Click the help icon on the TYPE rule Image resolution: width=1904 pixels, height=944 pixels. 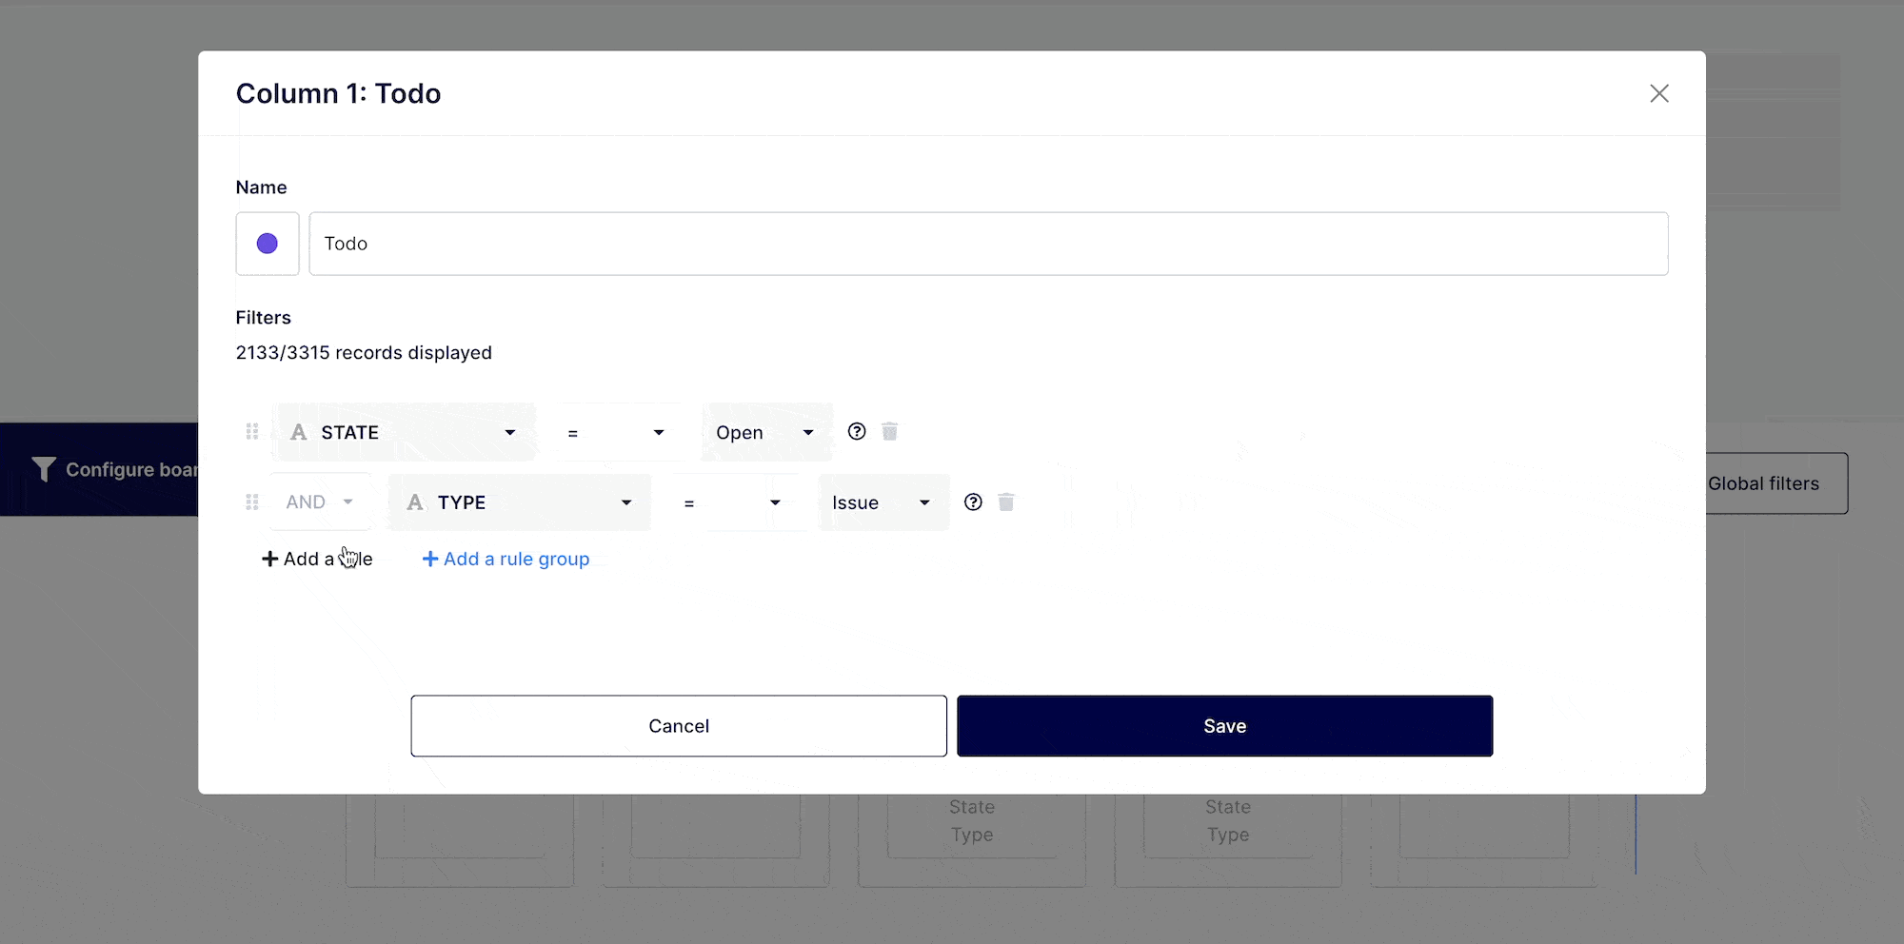pos(973,502)
